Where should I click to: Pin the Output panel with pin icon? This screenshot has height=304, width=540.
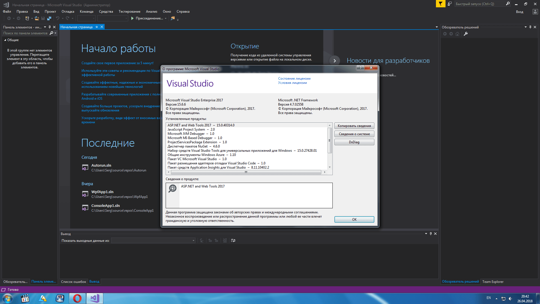[431, 234]
